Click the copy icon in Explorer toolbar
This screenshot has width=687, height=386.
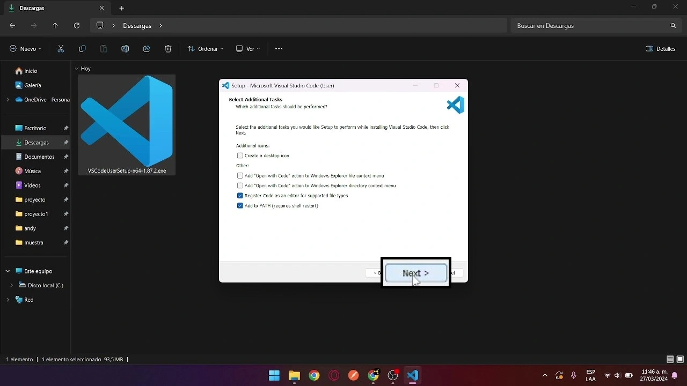tap(82, 49)
